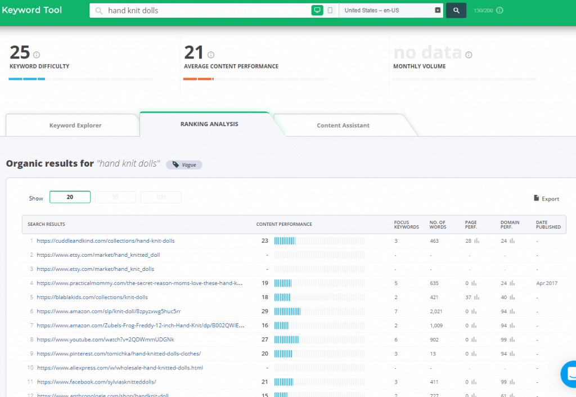The width and height of the screenshot is (576, 397).
Task: Click the Keyword Tool logo
Action: click(32, 10)
